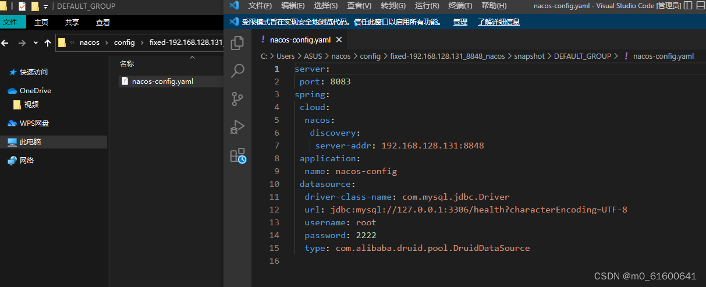The height and width of the screenshot is (287, 706).
Task: Open VS Code 运行(R) menu
Action: tap(427, 6)
